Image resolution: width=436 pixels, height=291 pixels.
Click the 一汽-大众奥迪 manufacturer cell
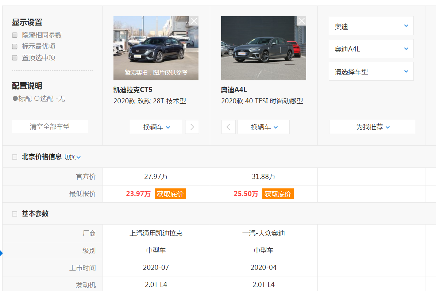coord(263,233)
